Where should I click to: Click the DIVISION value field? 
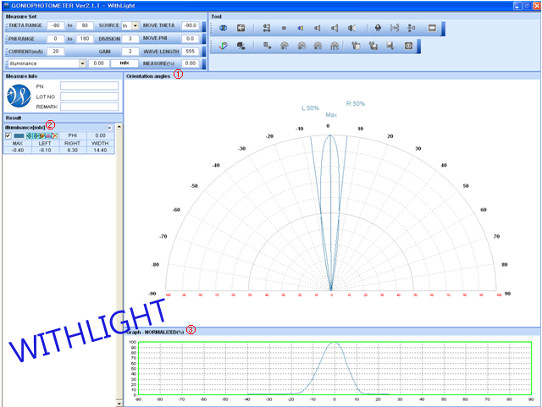click(x=130, y=39)
